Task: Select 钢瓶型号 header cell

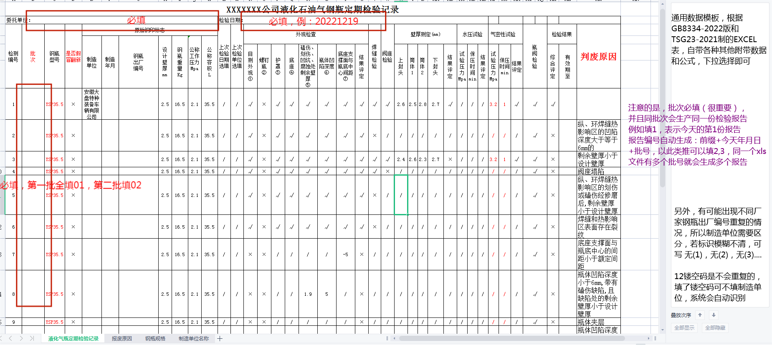Action: pos(55,57)
